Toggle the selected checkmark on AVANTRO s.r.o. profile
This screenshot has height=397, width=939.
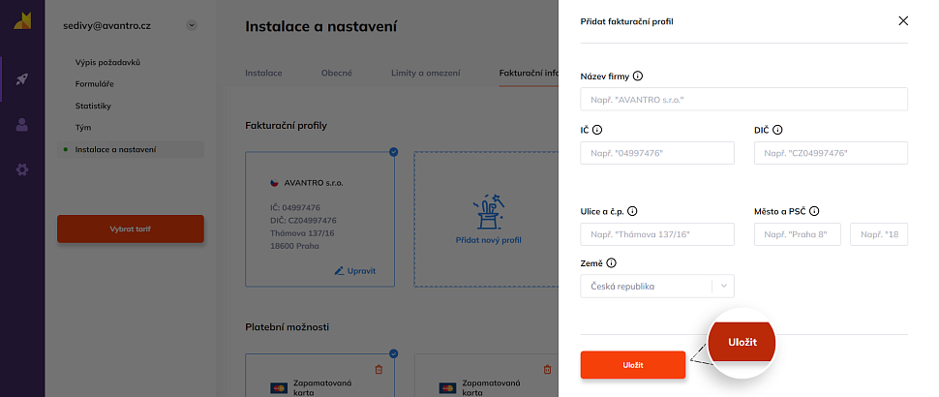click(x=393, y=152)
